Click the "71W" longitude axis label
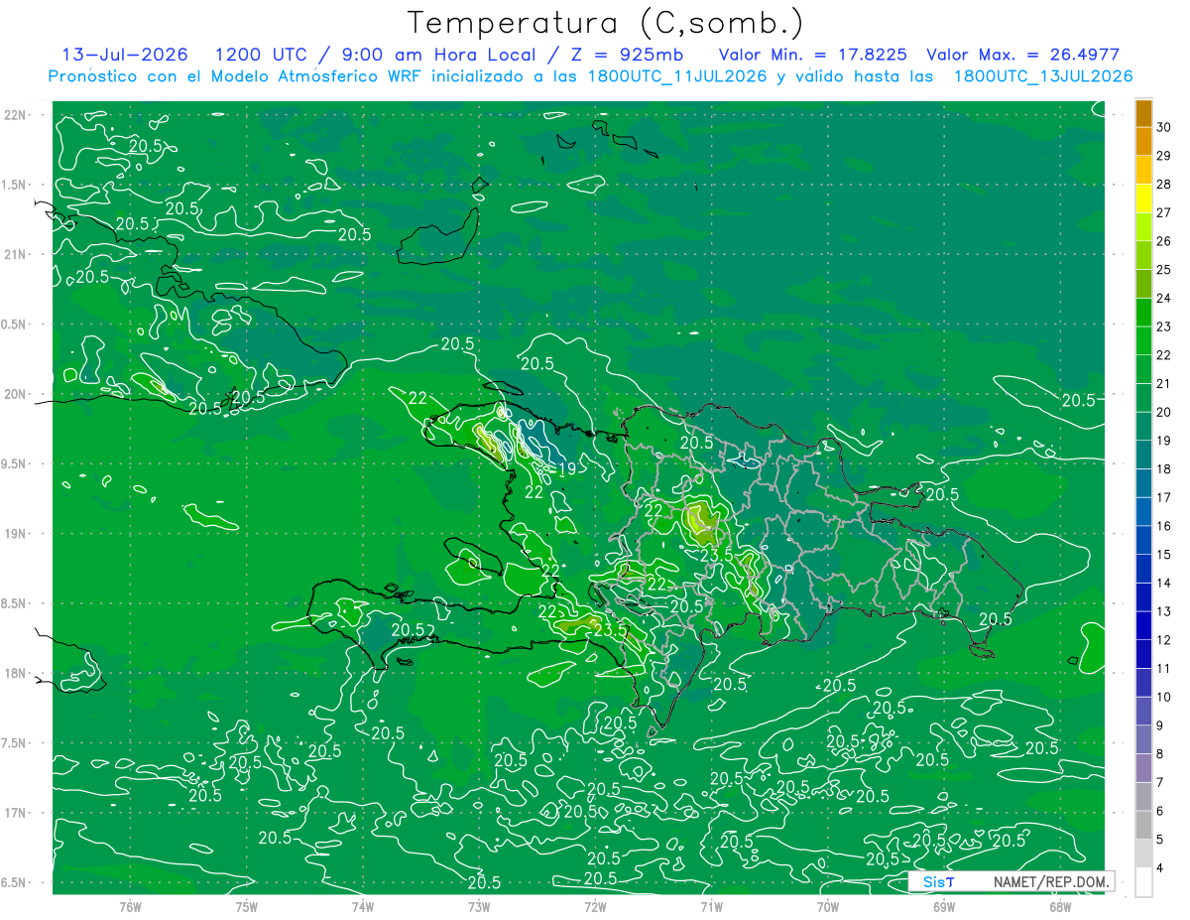1190x920 pixels. (x=711, y=906)
